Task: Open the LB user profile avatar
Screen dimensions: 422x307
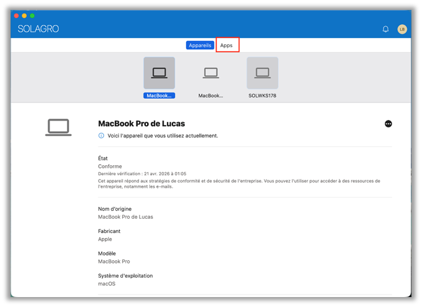Action: click(x=402, y=29)
